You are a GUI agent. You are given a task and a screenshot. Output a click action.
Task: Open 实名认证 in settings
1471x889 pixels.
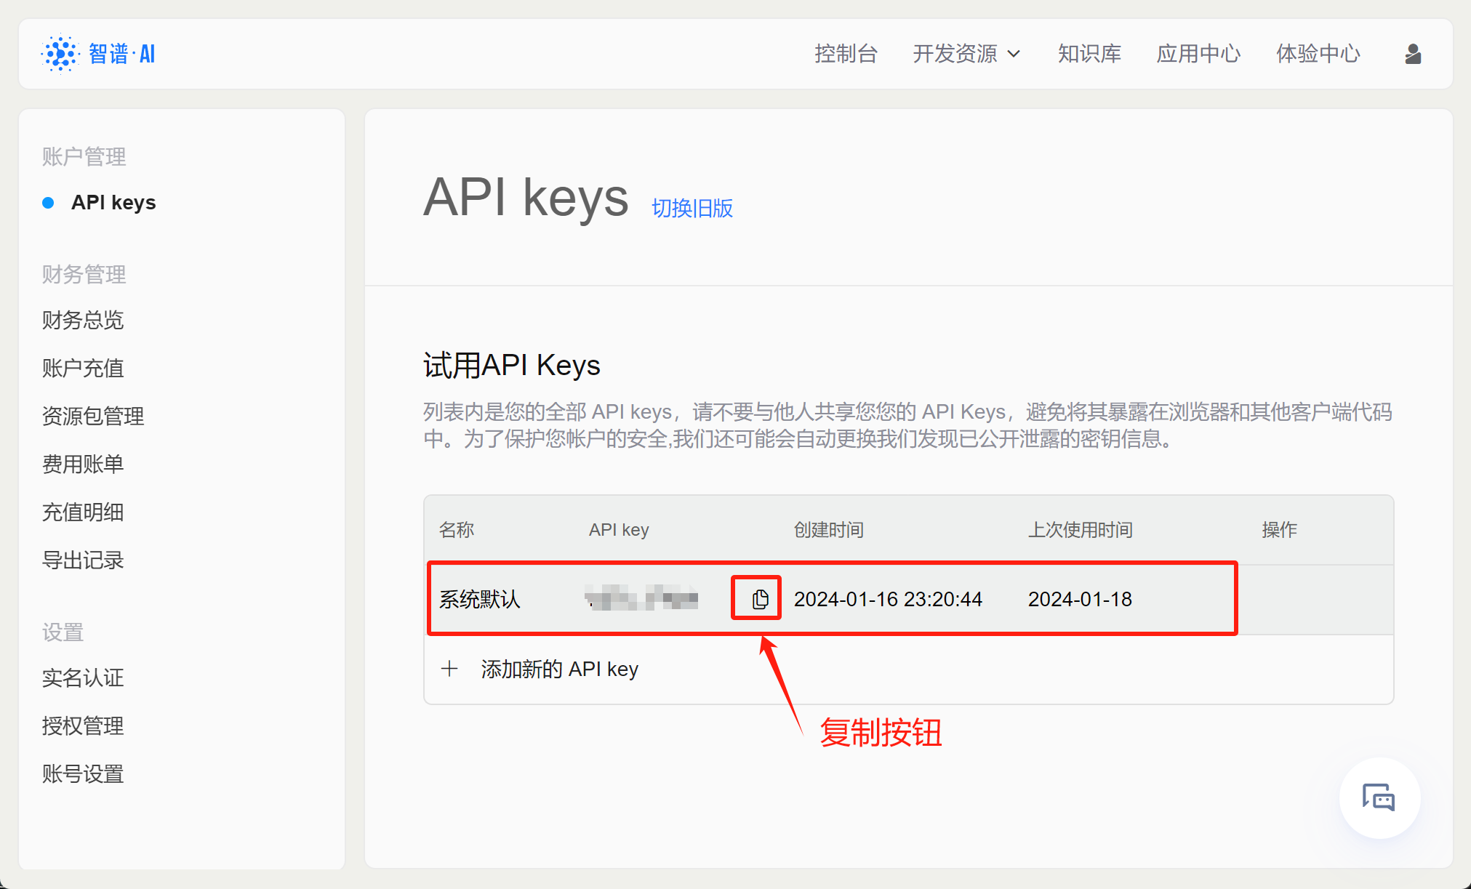pos(83,677)
